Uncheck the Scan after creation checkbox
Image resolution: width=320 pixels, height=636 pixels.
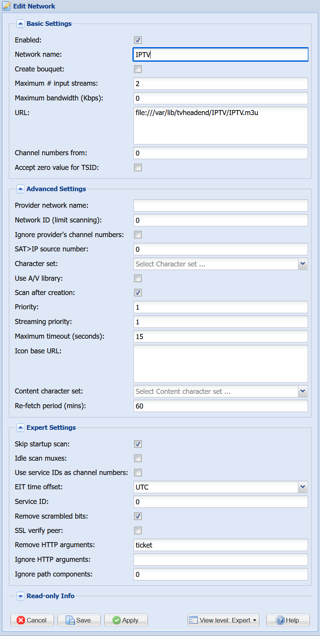(138, 293)
